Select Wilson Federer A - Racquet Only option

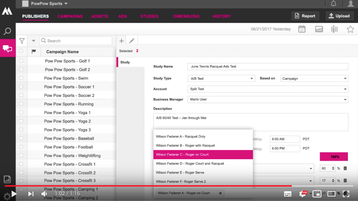(203, 136)
